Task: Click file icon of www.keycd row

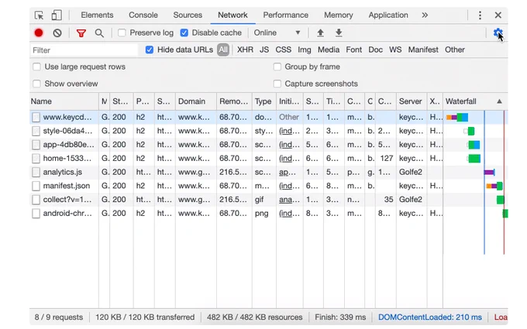Action: pos(36,117)
